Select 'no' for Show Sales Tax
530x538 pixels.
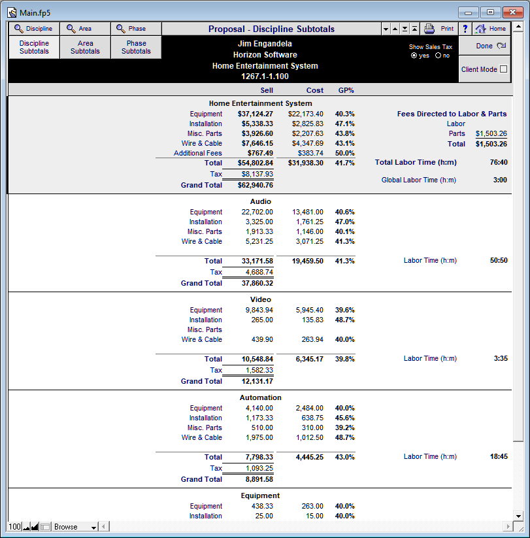[438, 56]
